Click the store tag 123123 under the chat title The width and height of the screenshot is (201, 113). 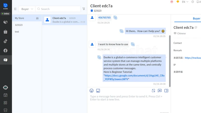(x=97, y=11)
